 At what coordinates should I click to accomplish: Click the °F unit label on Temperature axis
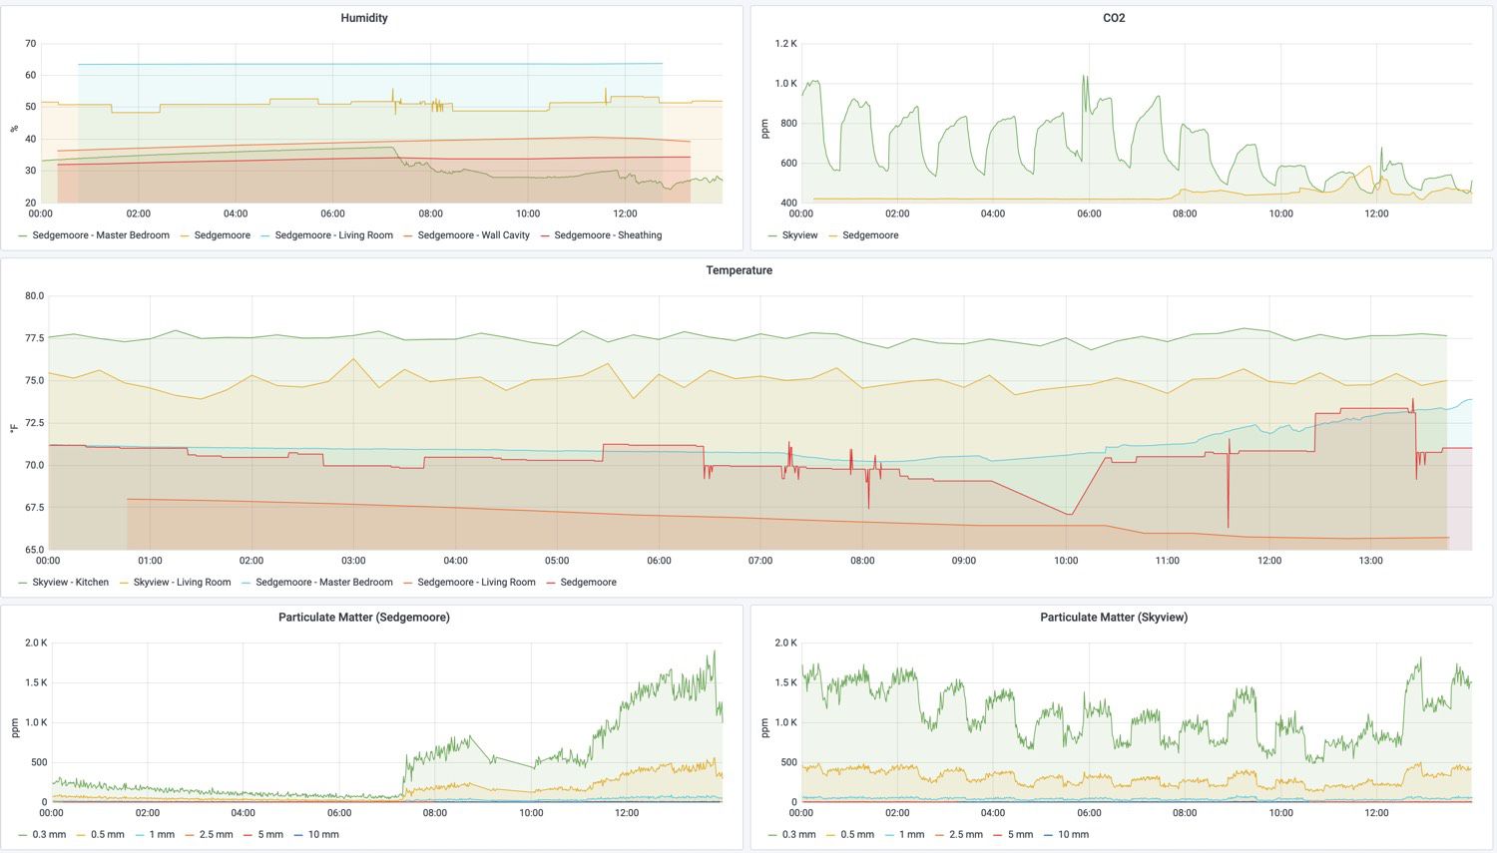click(x=14, y=428)
